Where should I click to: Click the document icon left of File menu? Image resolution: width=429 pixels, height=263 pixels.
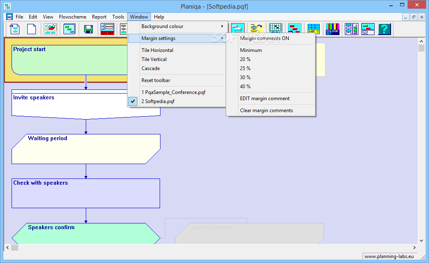9,16
